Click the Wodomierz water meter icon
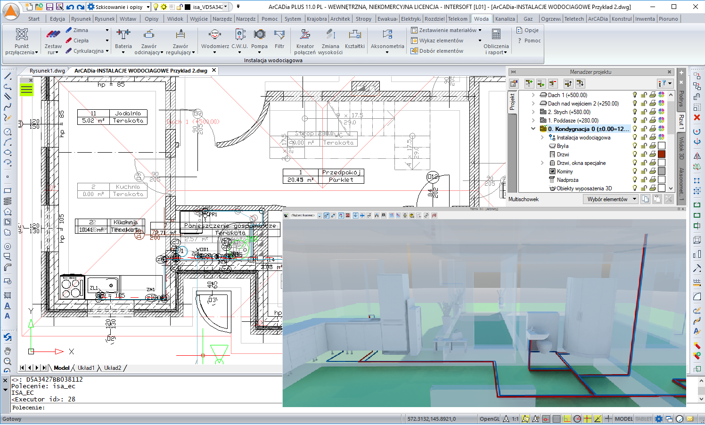This screenshot has width=705, height=425. [214, 35]
